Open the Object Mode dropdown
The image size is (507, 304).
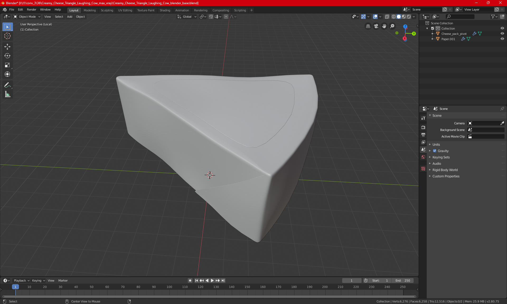(x=27, y=17)
